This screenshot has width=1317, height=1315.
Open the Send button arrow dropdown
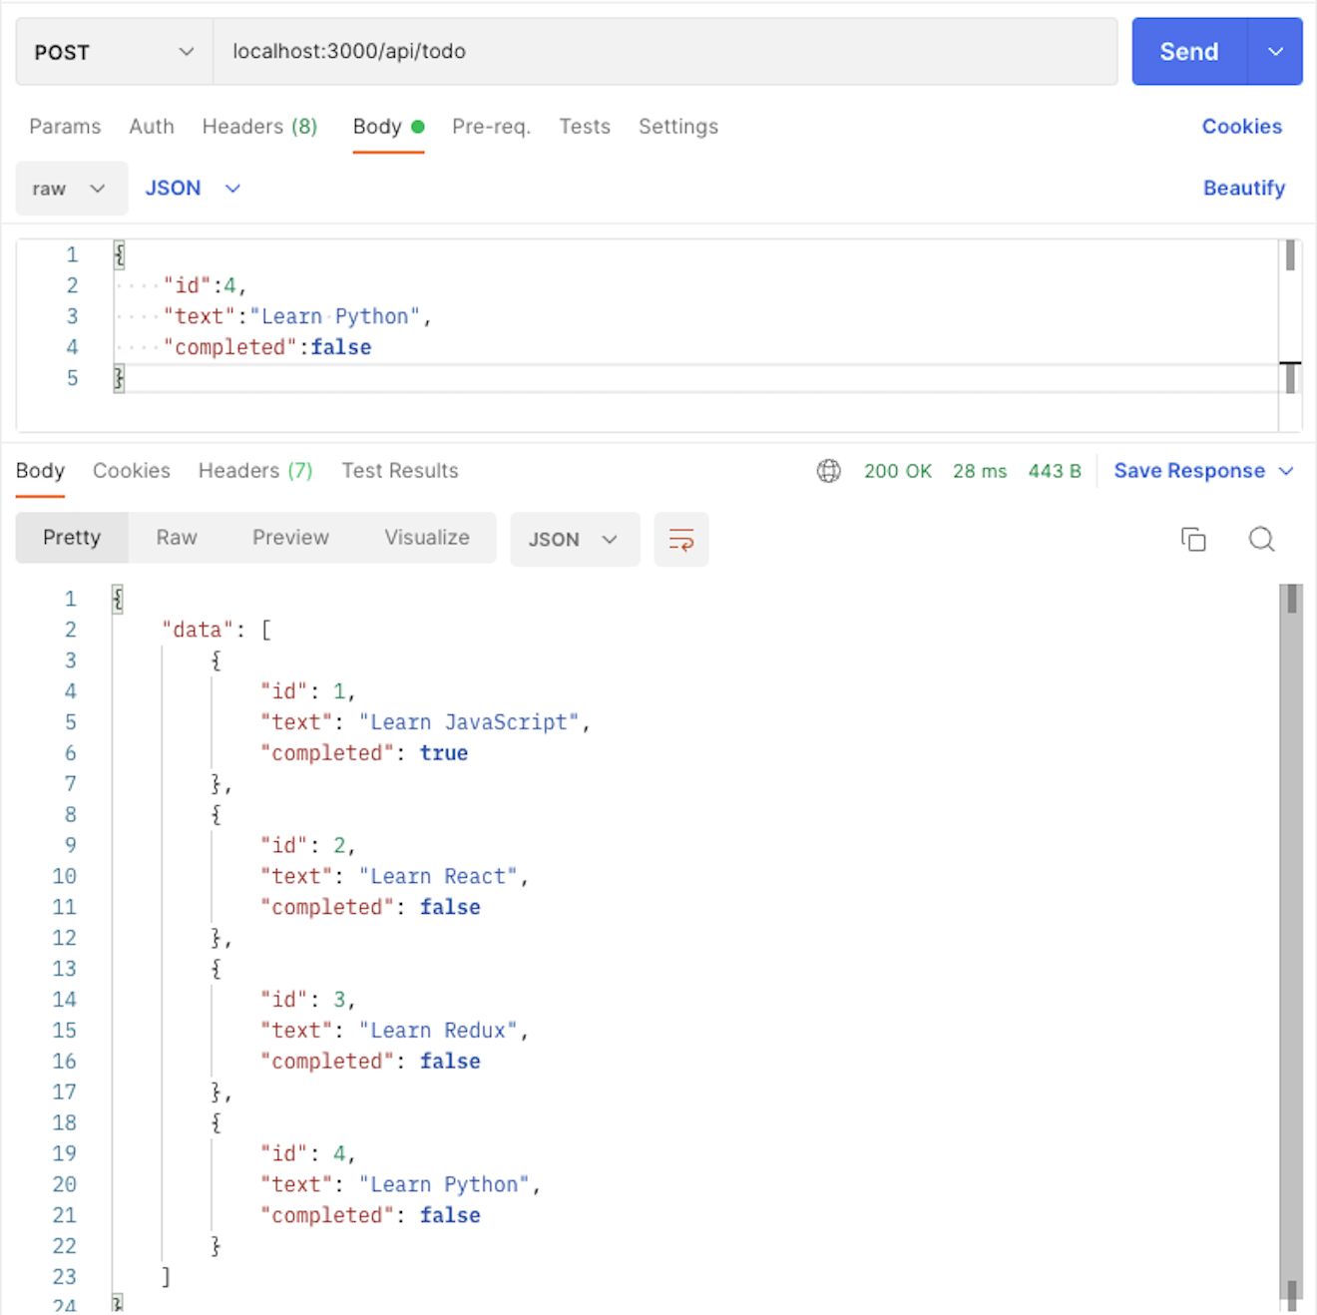1275,52
